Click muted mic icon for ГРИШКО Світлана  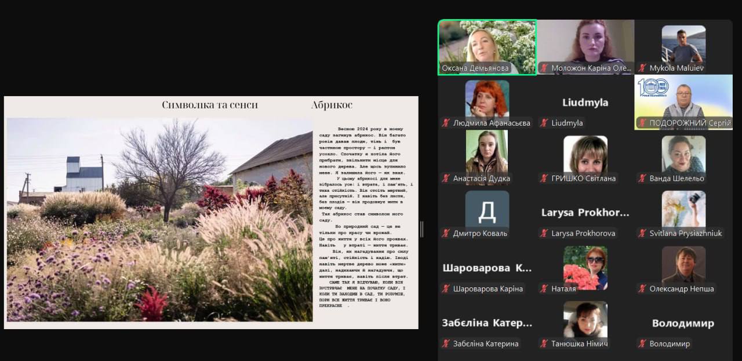coord(544,178)
